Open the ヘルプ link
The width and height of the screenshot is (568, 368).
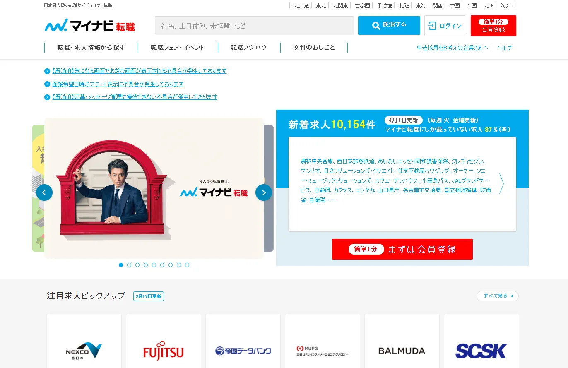[504, 48]
